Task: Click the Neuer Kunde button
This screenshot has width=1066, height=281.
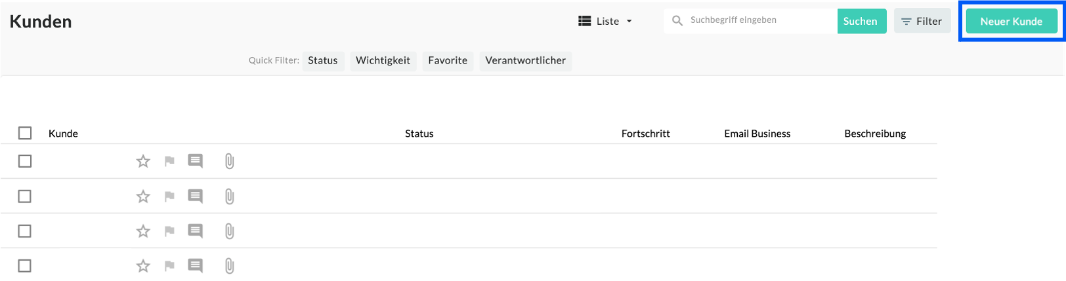Action: (1011, 22)
